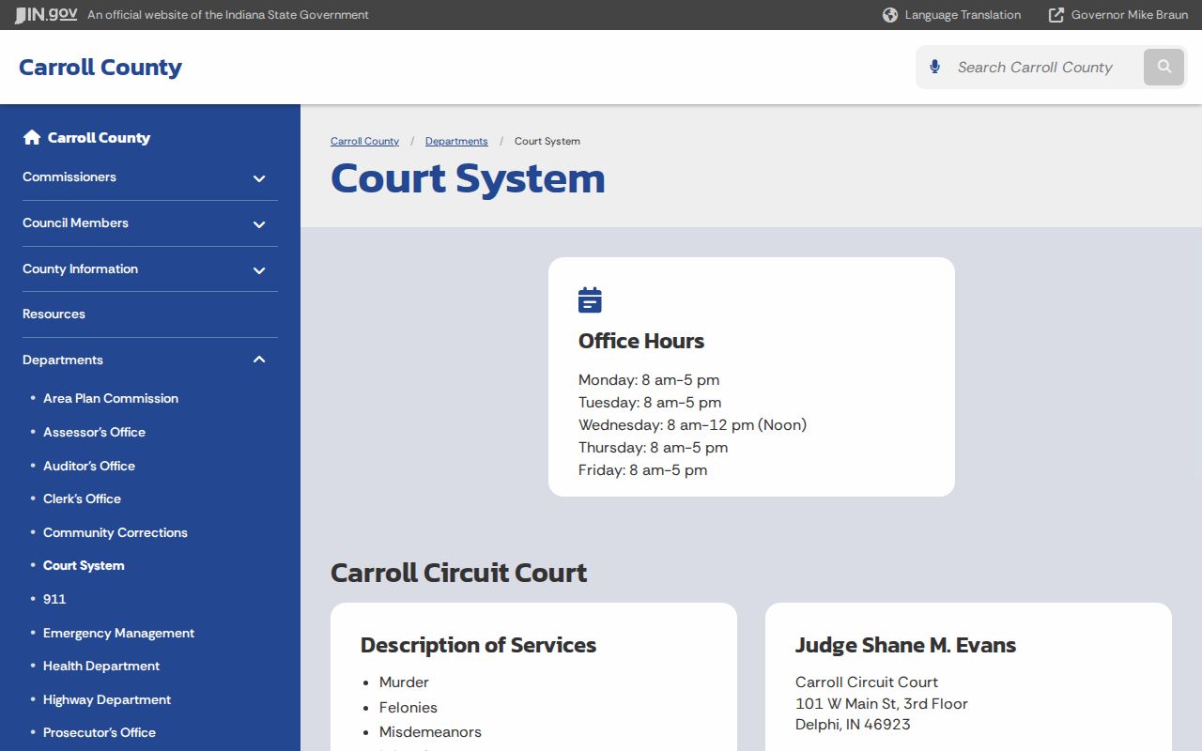
Task: Expand the Commissioners menu chevron
Action: coord(259,178)
